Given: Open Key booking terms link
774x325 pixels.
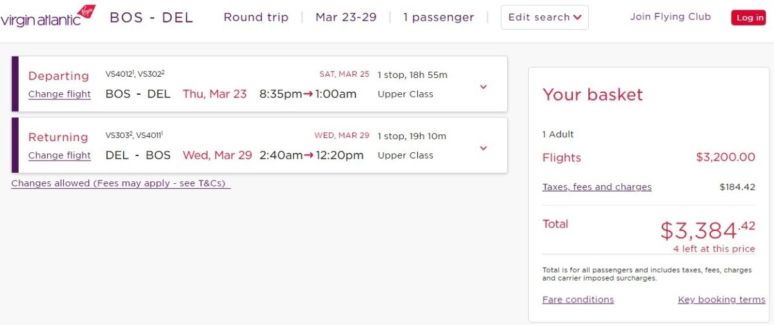Looking at the screenshot, I should pos(721,299).
